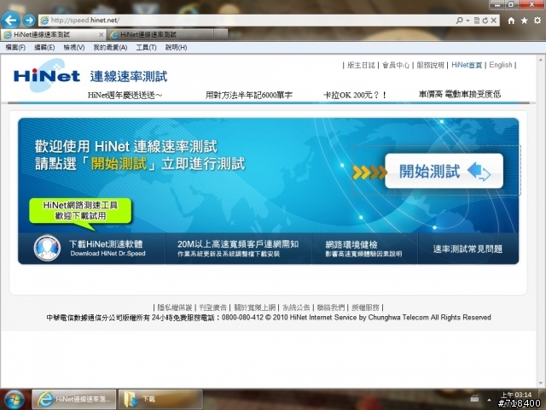The width and height of the screenshot is (546, 410).
Task: Show hidden tray icons arrow
Action: click(489, 400)
